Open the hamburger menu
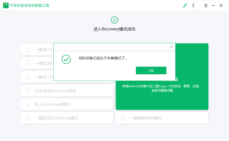 206,6
